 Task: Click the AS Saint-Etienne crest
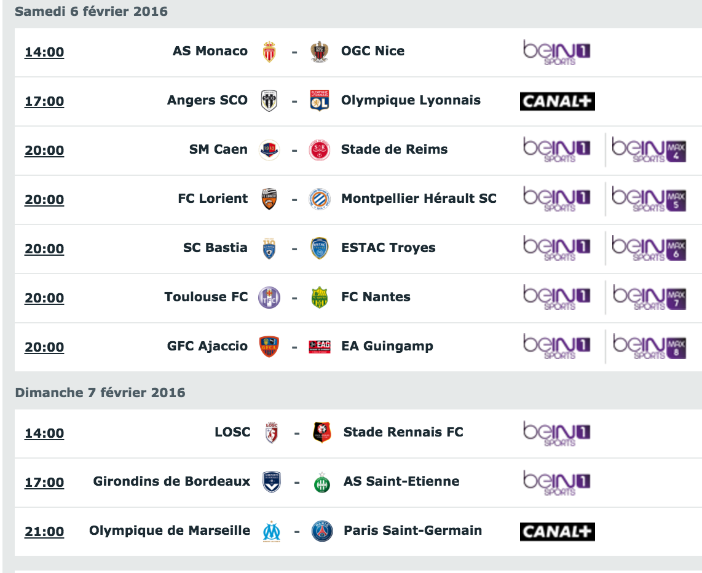tap(322, 483)
